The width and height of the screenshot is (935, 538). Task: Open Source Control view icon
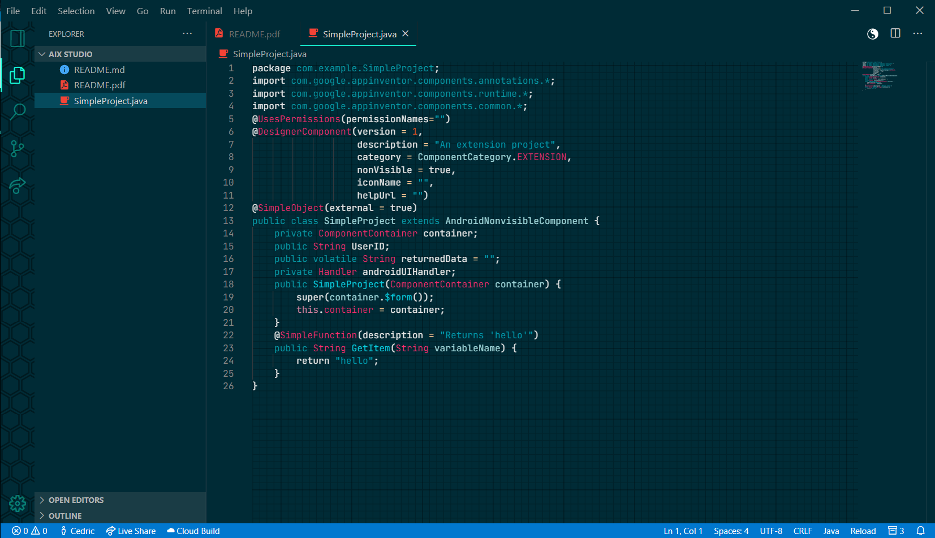(x=18, y=149)
